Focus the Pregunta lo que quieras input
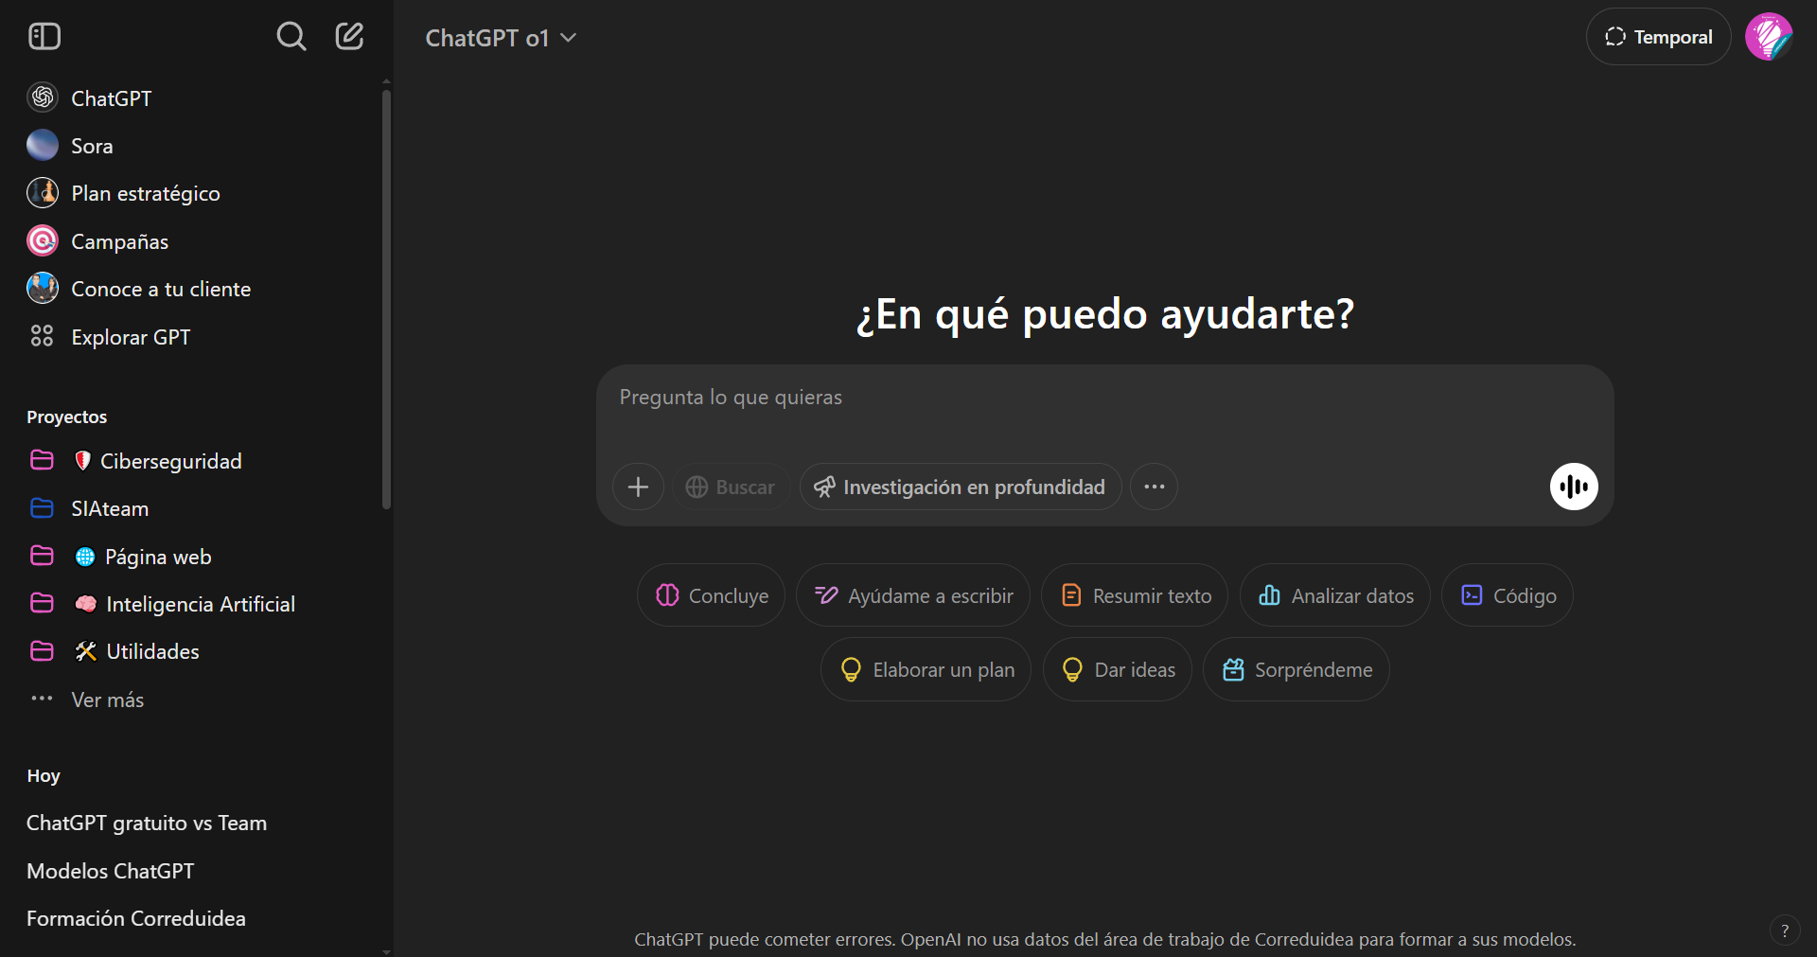 coord(1104,398)
